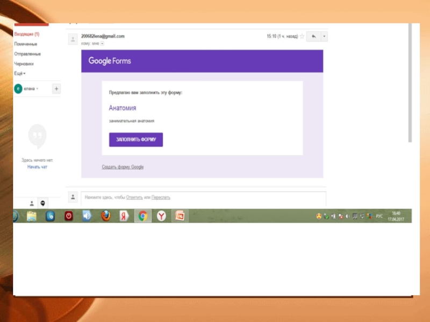
Task: Click the ЗАПОЛНИТЬ ФОРМУ button
Action: click(136, 140)
